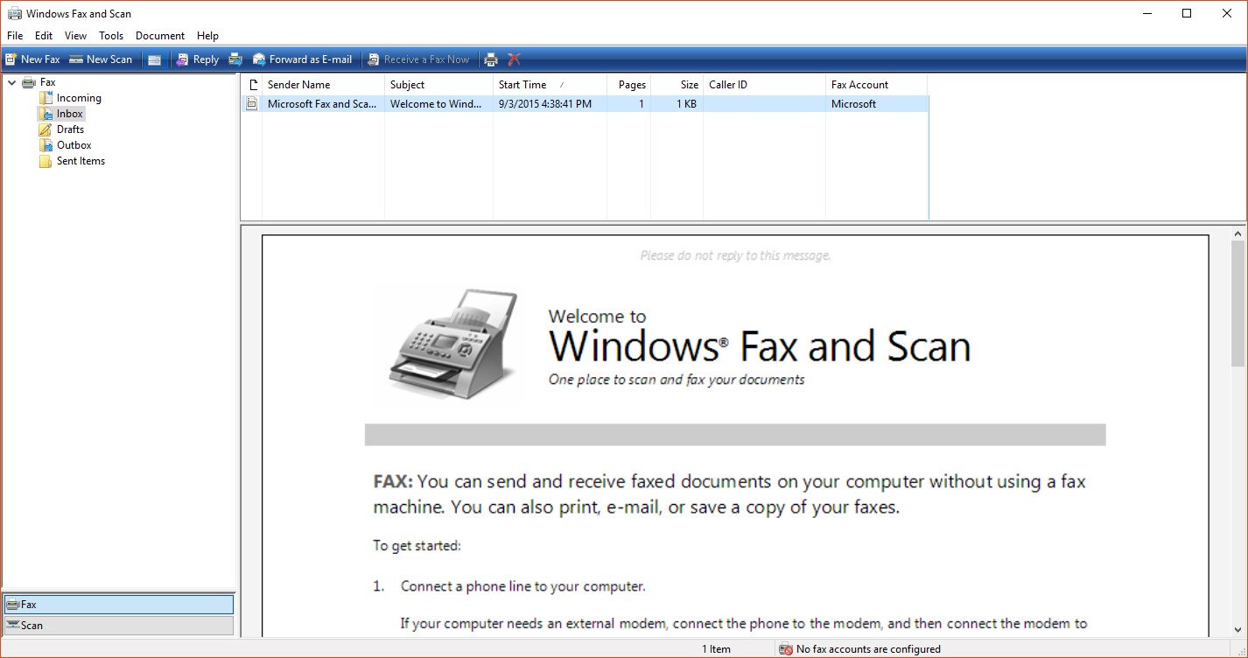The image size is (1248, 658).
Task: Switch to the Scan view
Action: tap(118, 625)
